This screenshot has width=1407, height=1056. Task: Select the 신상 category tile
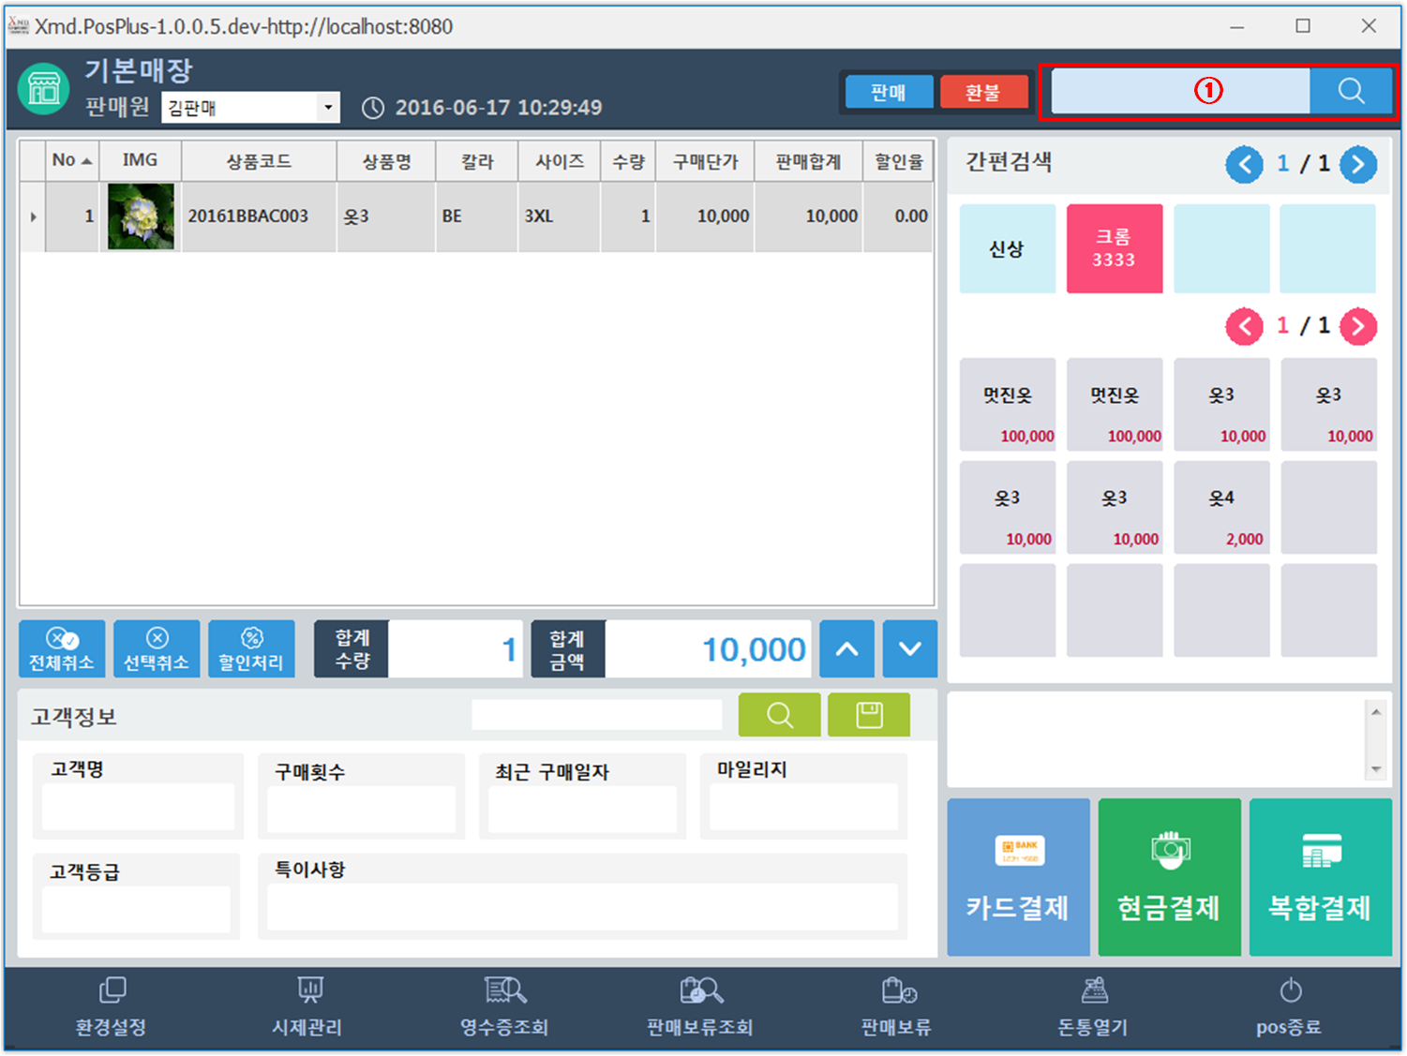1008,249
